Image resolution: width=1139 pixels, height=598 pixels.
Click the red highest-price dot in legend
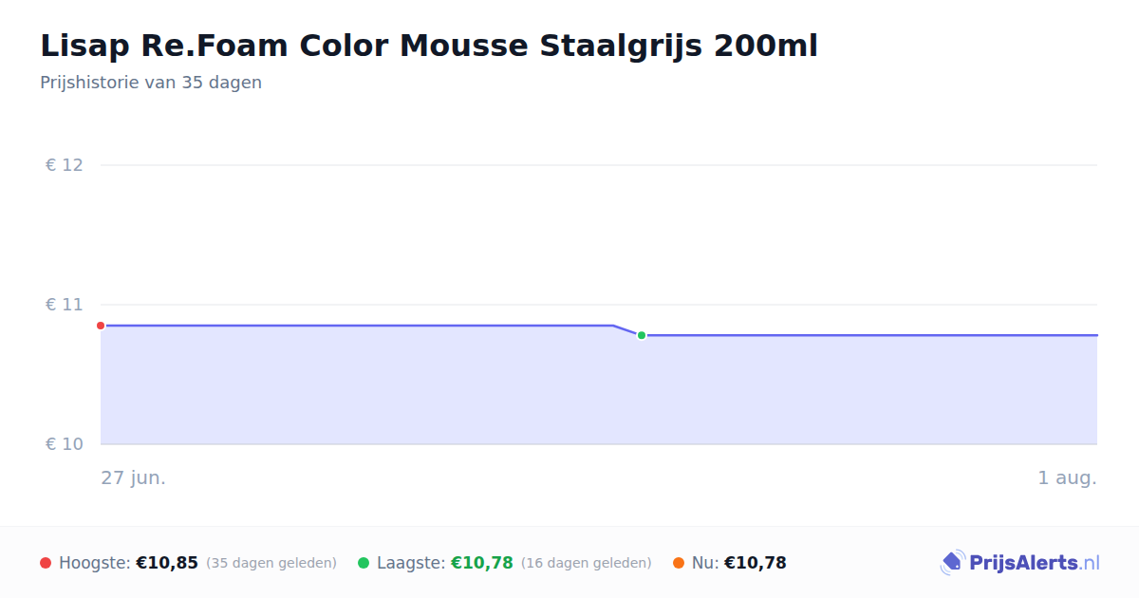click(46, 563)
